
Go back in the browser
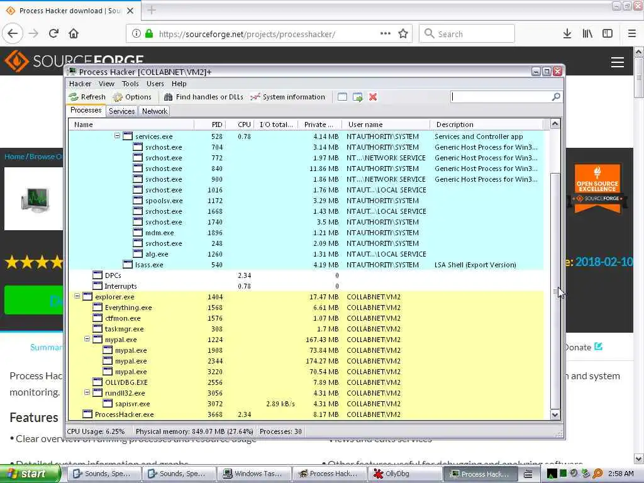(x=13, y=34)
